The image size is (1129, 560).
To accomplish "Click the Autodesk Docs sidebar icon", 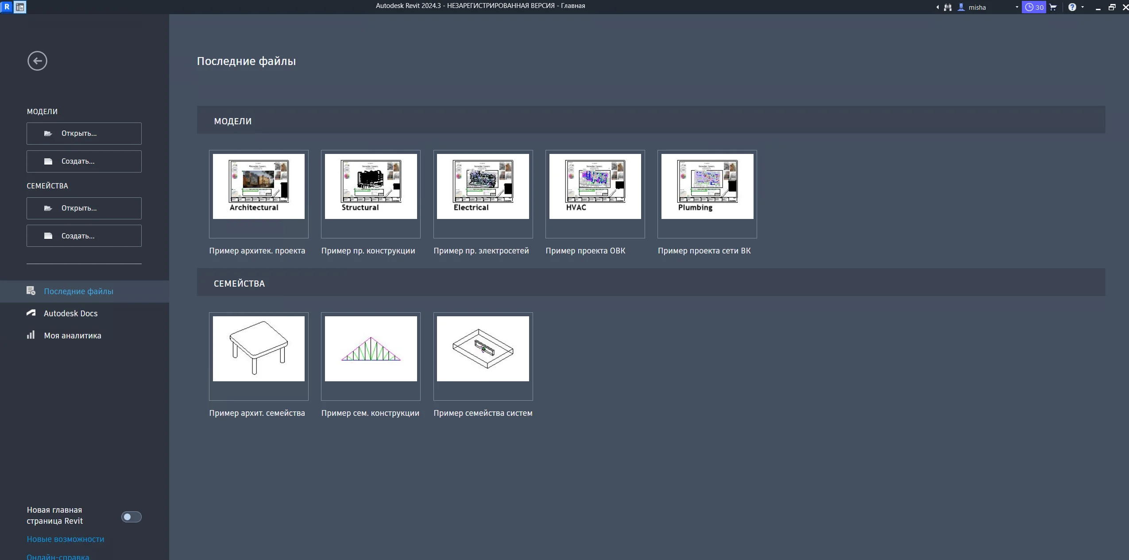I will pyautogui.click(x=31, y=313).
